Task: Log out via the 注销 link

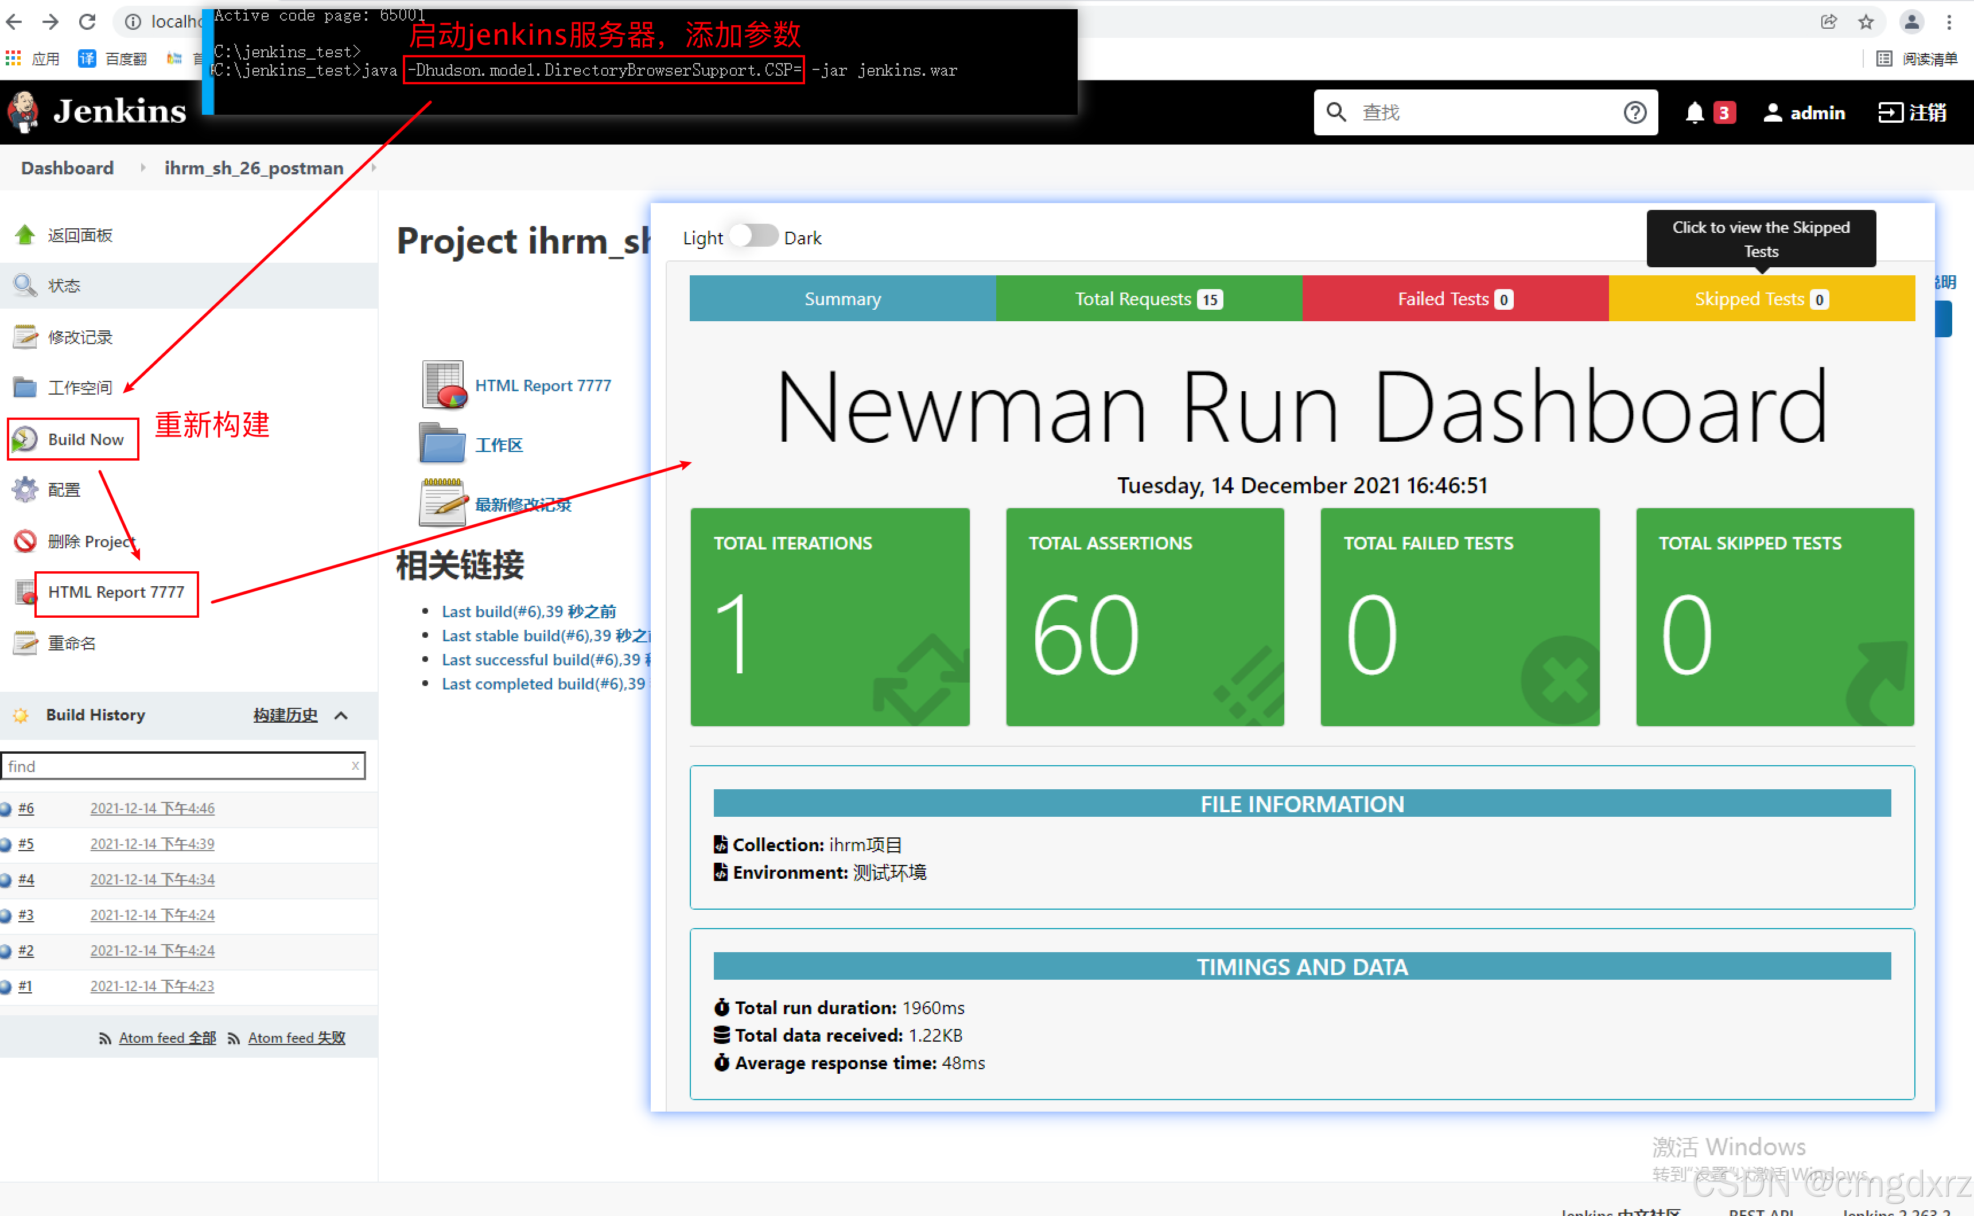Action: [x=1912, y=112]
